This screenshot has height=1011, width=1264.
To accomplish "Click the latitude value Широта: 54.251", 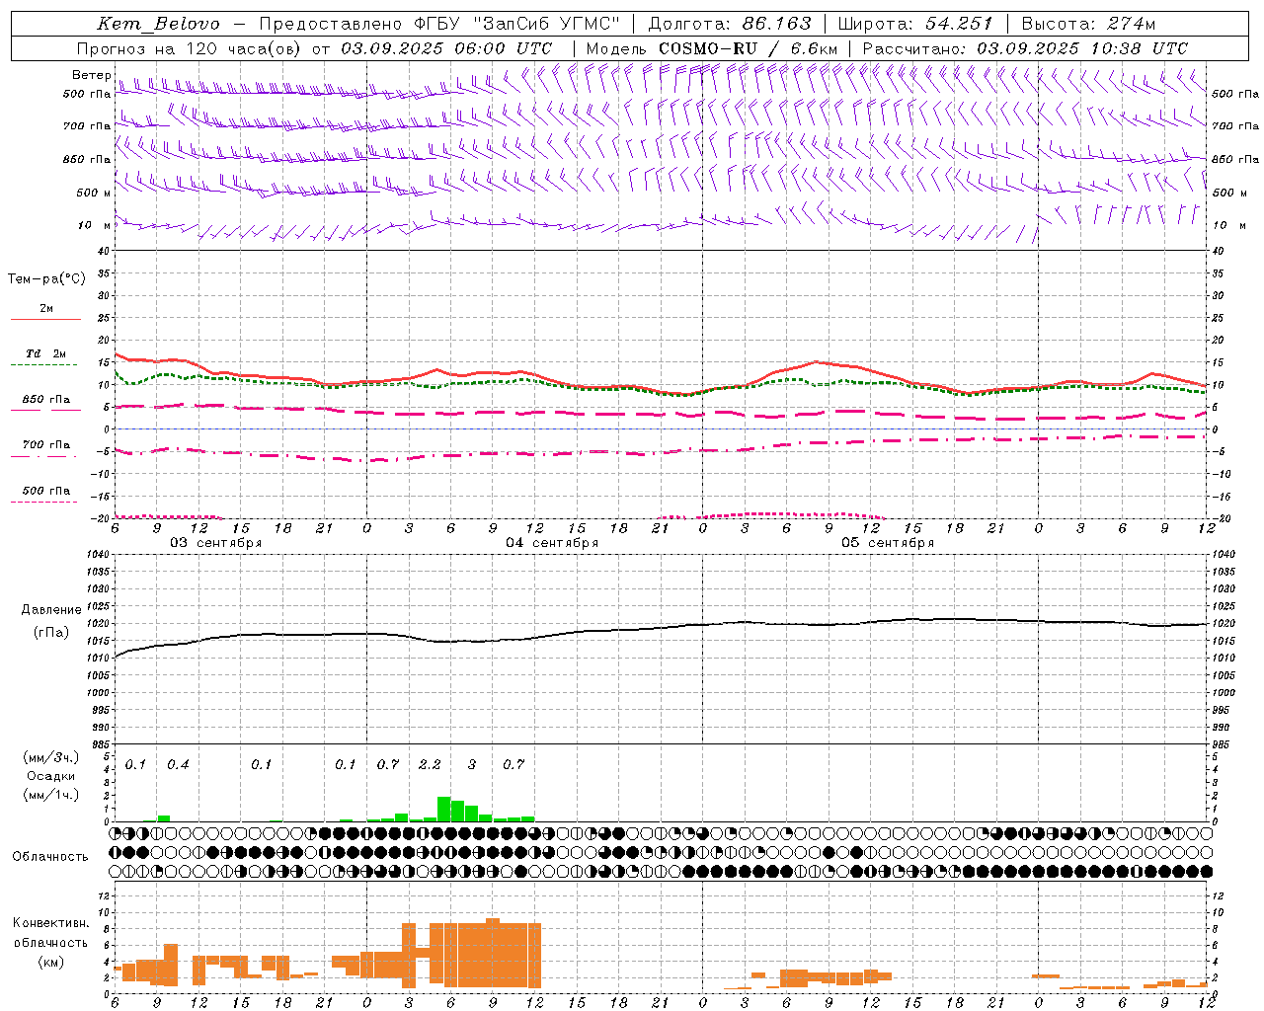I will point(914,24).
